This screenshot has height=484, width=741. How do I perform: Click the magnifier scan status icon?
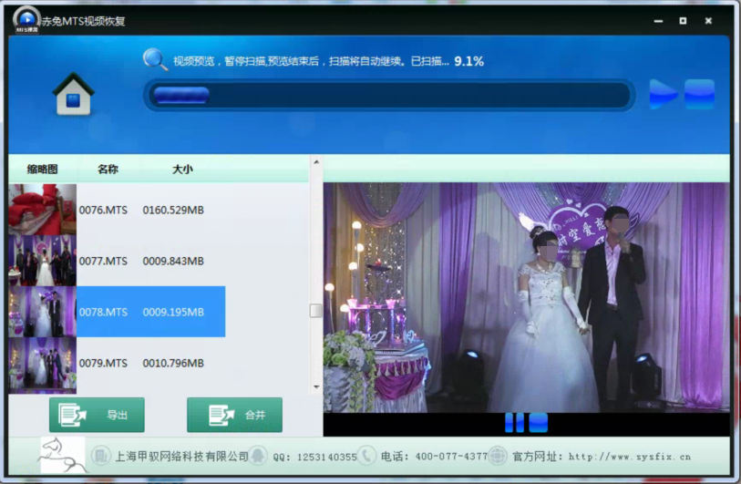pyautogui.click(x=155, y=60)
